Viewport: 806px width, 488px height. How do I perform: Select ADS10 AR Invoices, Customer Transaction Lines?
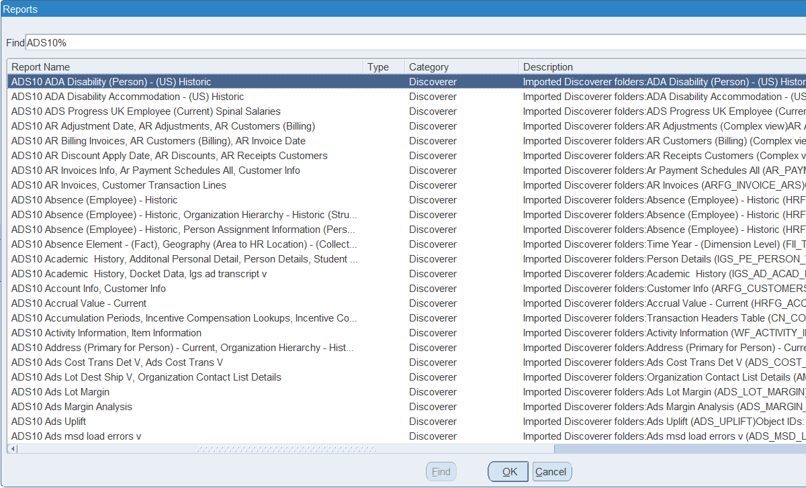(407, 185)
